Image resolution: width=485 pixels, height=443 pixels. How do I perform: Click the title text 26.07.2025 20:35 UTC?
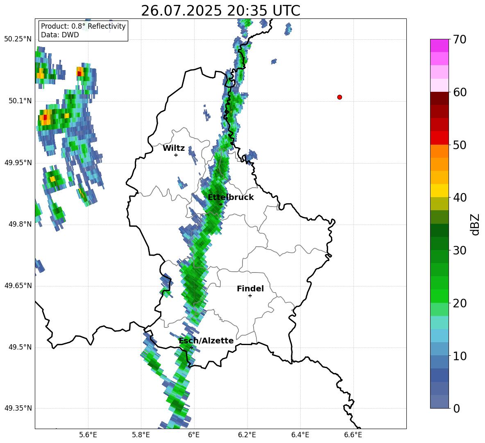click(220, 11)
